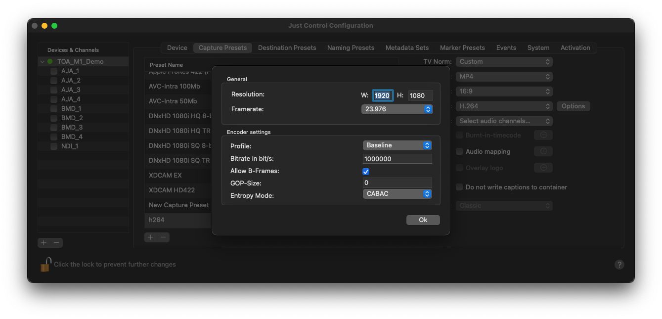
Task: Toggle the AJA_4 channel checkbox
Action: pyautogui.click(x=54, y=99)
